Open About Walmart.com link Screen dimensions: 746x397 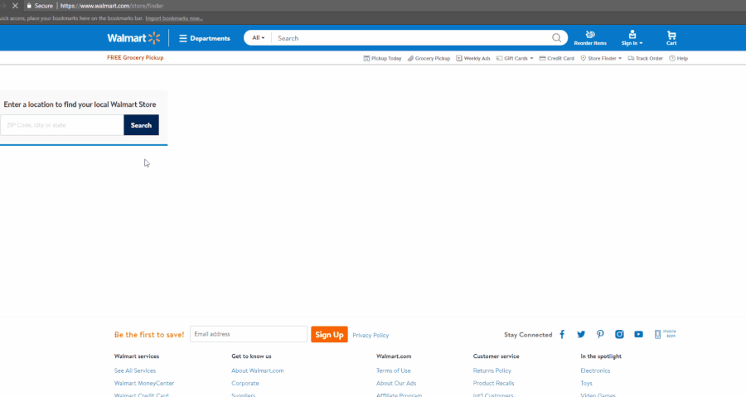[258, 370]
